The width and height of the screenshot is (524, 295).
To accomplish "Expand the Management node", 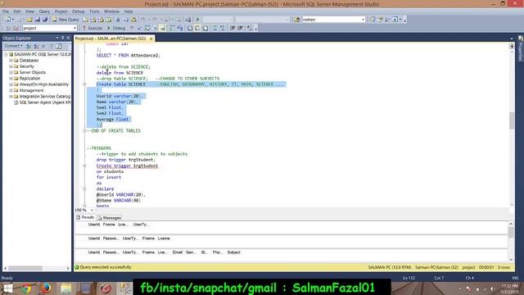I will (11, 91).
